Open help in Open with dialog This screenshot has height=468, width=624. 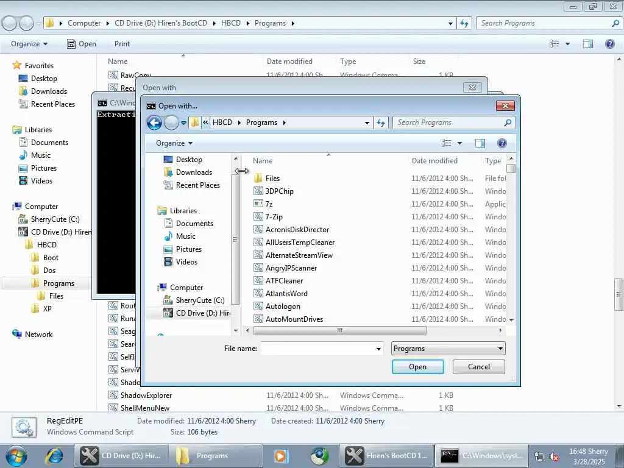pyautogui.click(x=502, y=143)
